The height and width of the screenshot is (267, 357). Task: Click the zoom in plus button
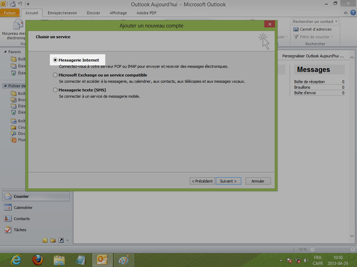pos(353,249)
